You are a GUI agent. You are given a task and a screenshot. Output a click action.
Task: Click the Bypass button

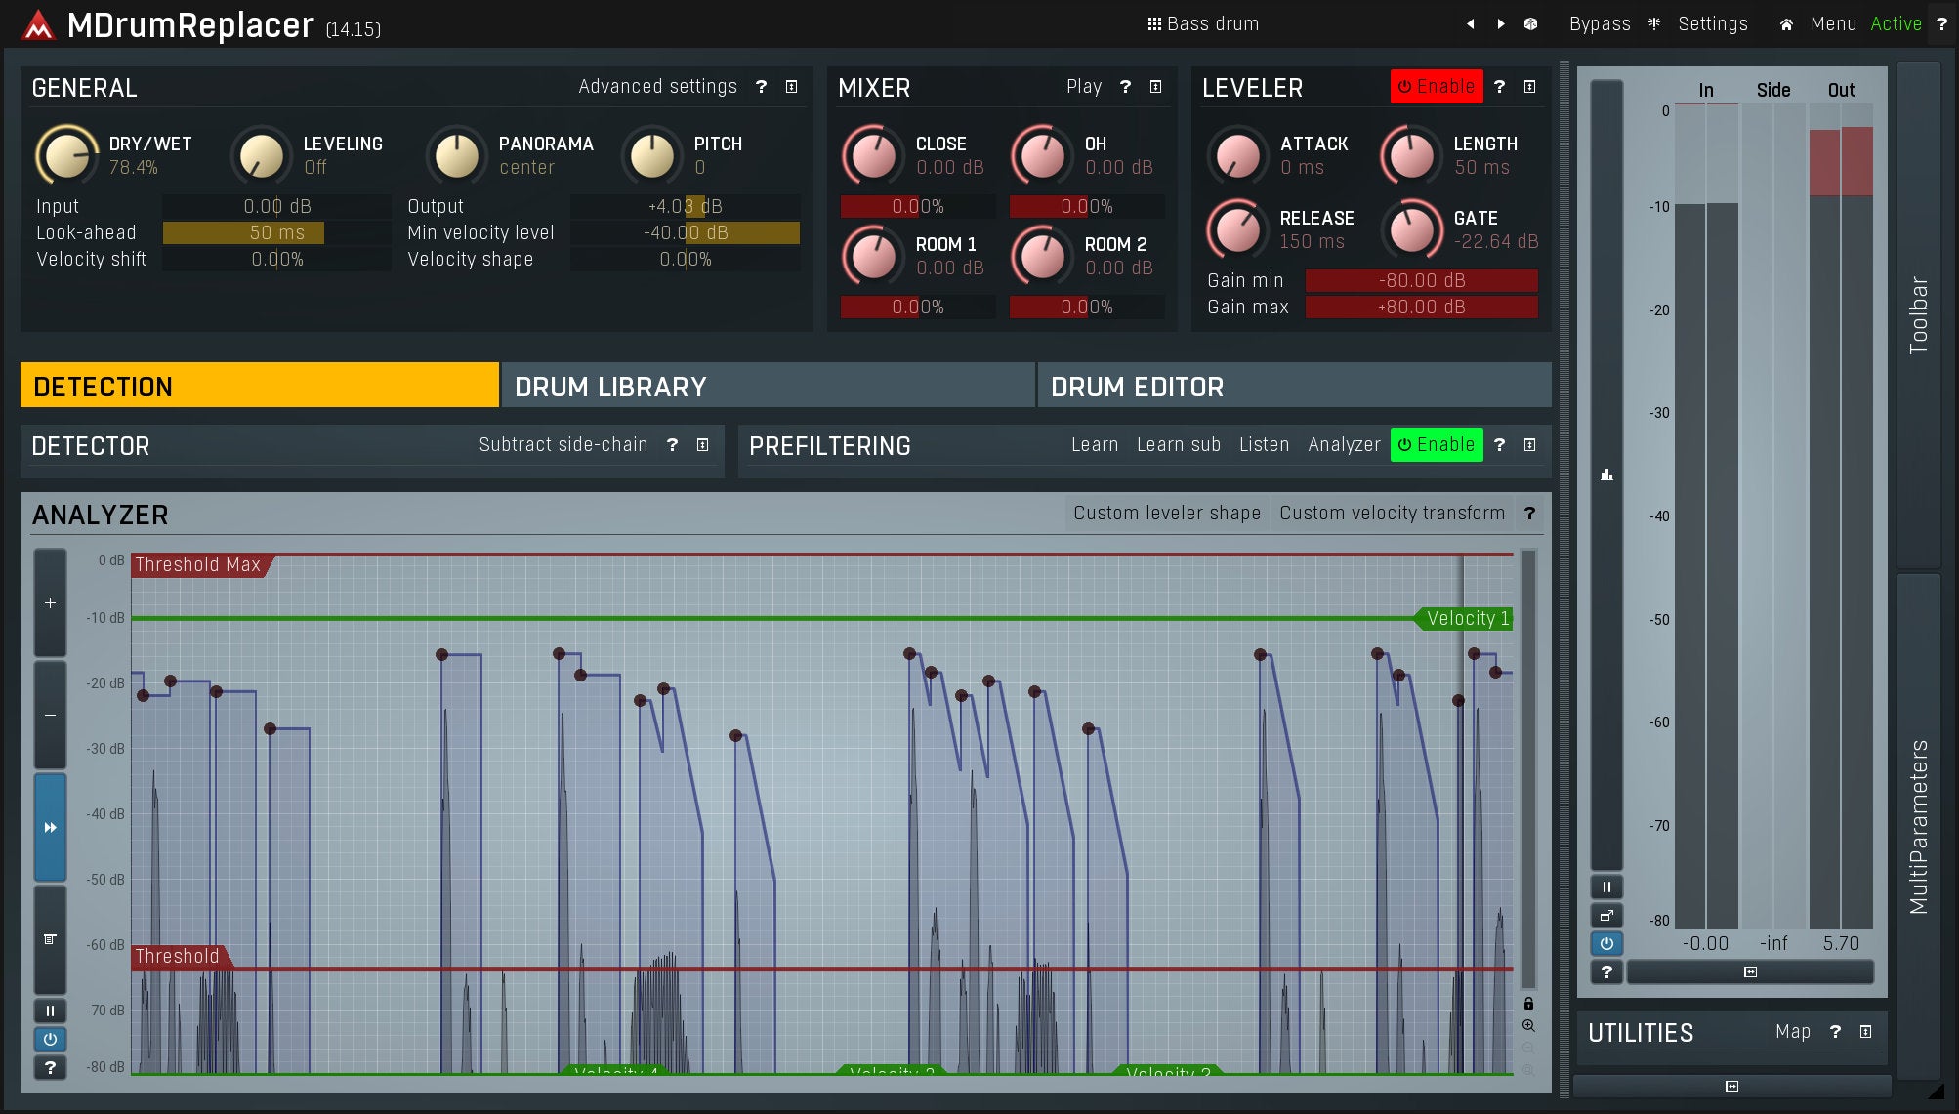(1599, 24)
